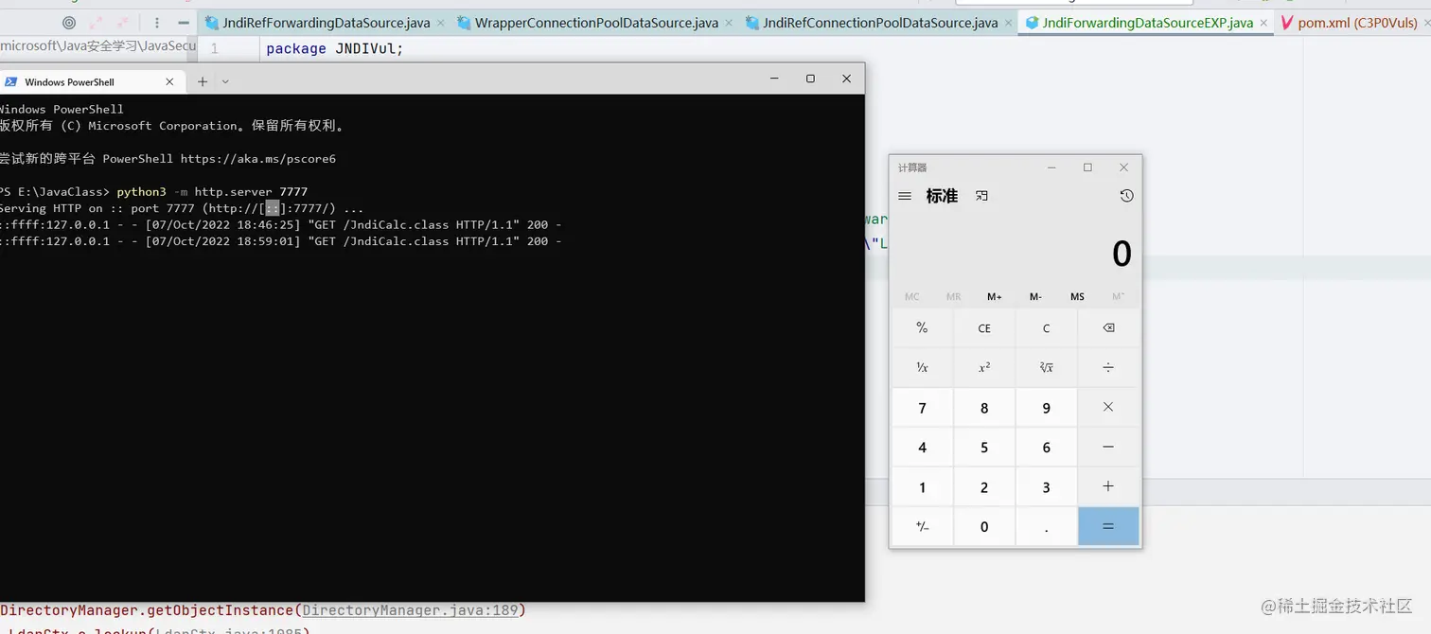Switch to JndiRefConnectionPoolDataSource.java tab
This screenshot has width=1431, height=634.
pos(880,23)
